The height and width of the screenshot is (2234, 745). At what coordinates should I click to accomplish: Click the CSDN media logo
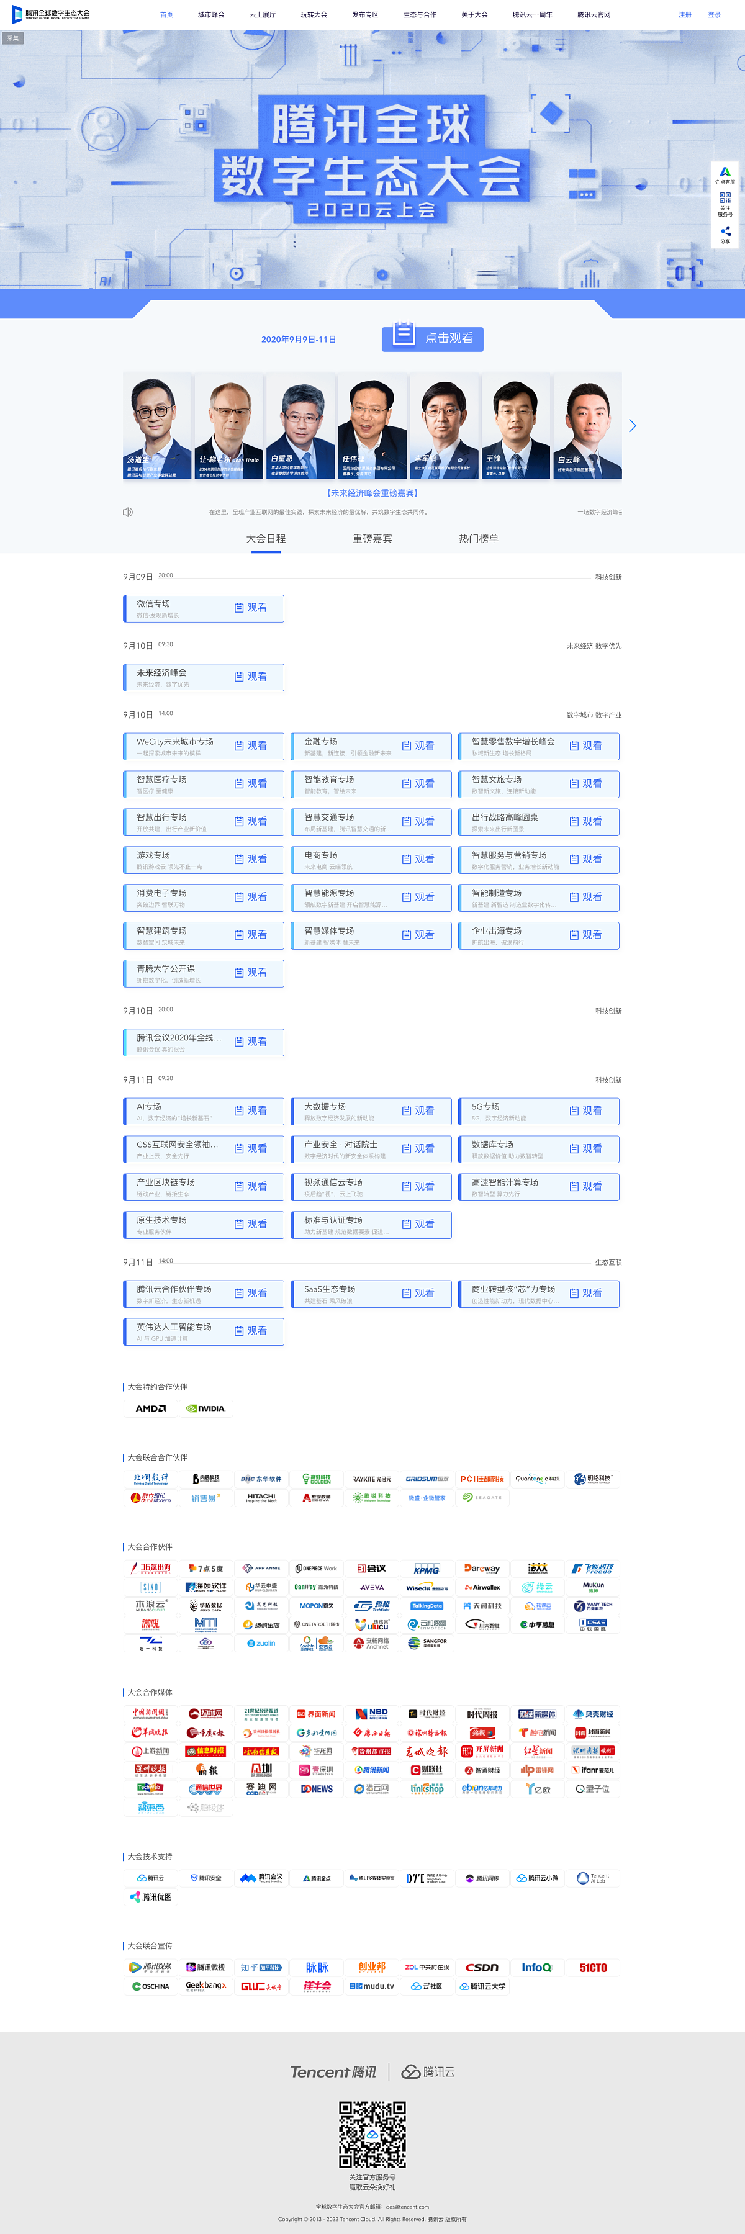pyautogui.click(x=482, y=1968)
